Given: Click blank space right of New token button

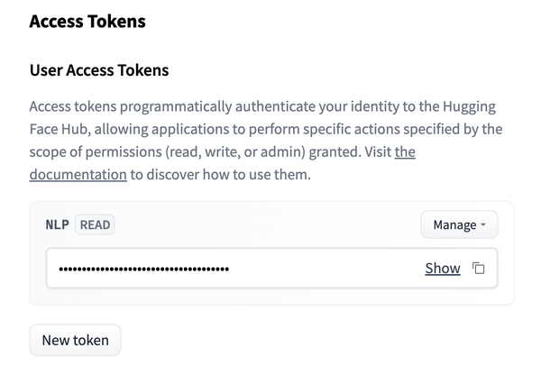Looking at the screenshot, I should 316,340.
